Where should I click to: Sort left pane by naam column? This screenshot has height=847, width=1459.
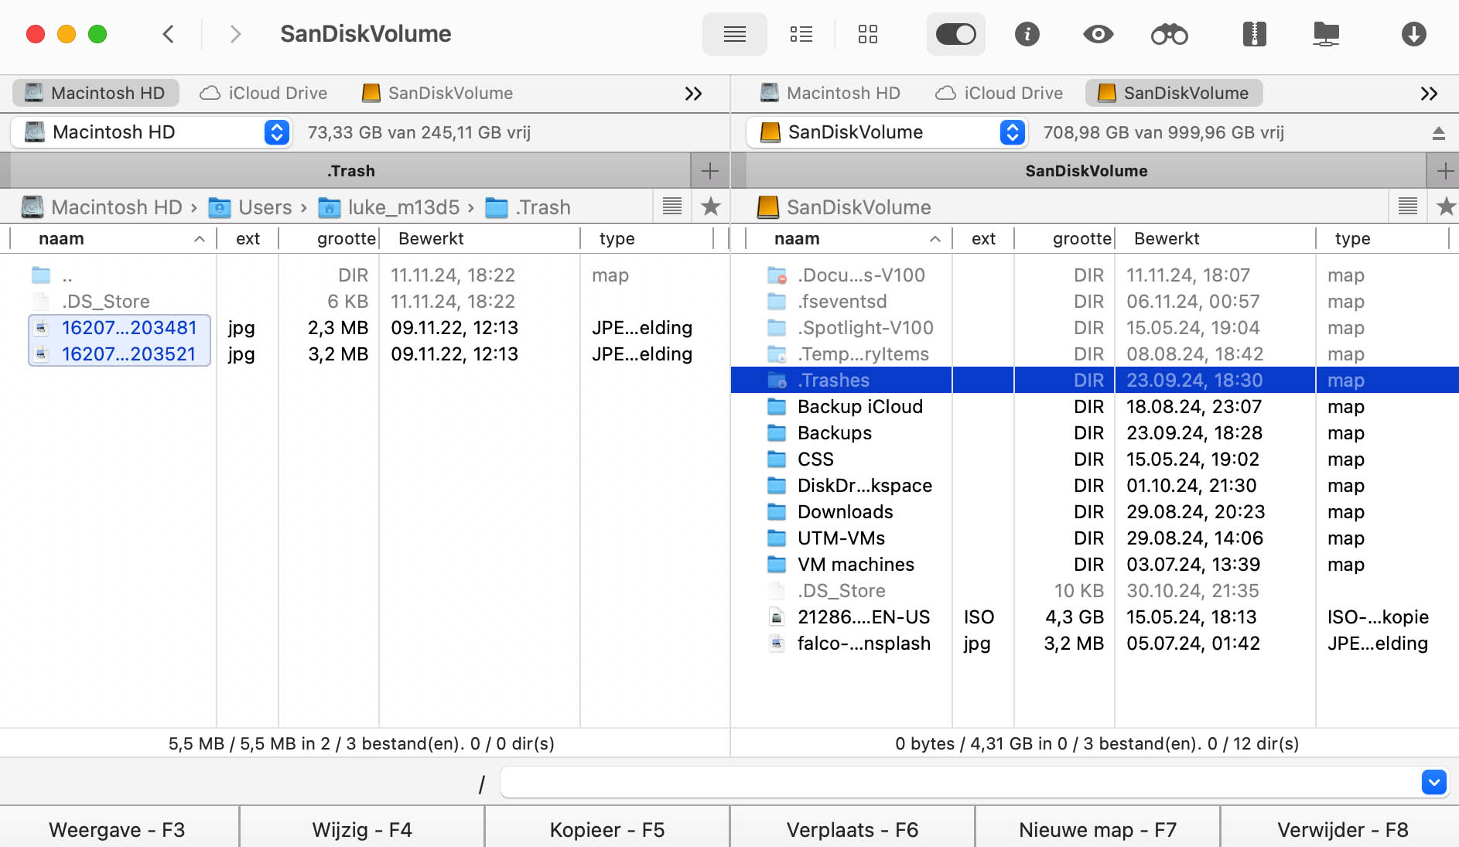coord(113,239)
